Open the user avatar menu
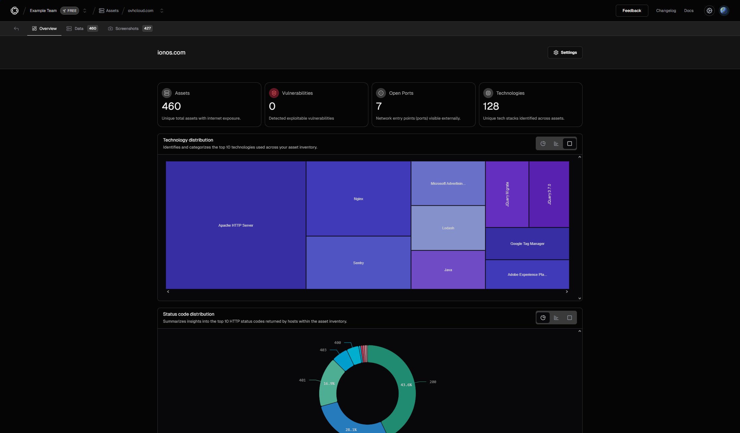740x433 pixels. (724, 11)
